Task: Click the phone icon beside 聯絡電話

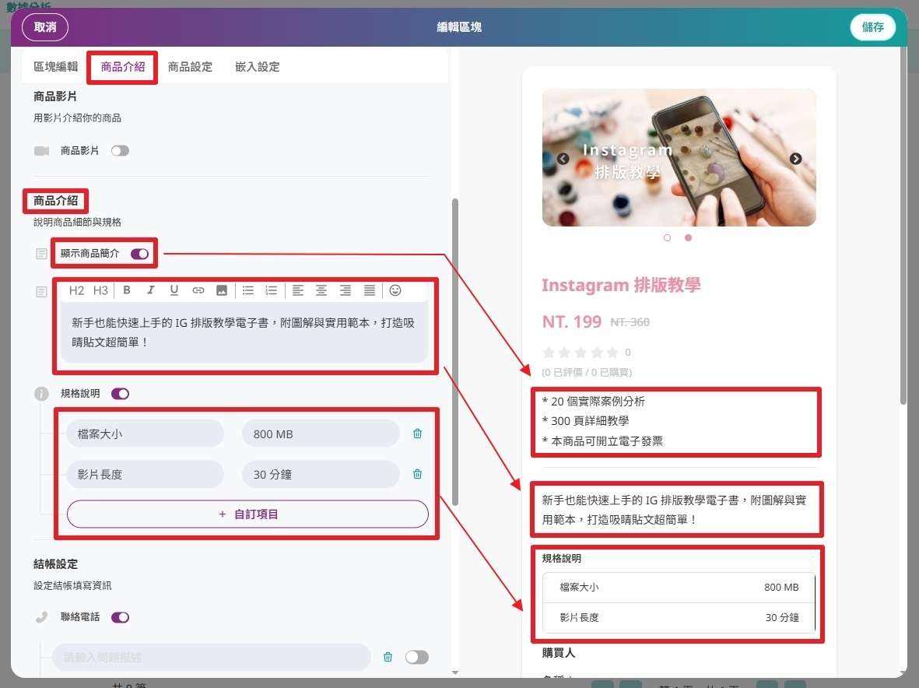Action: pyautogui.click(x=41, y=617)
